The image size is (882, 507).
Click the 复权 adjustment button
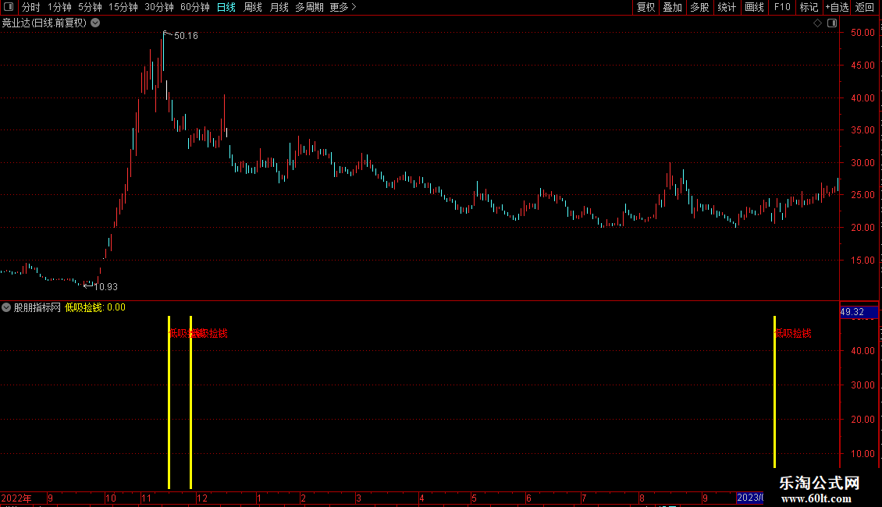click(645, 7)
